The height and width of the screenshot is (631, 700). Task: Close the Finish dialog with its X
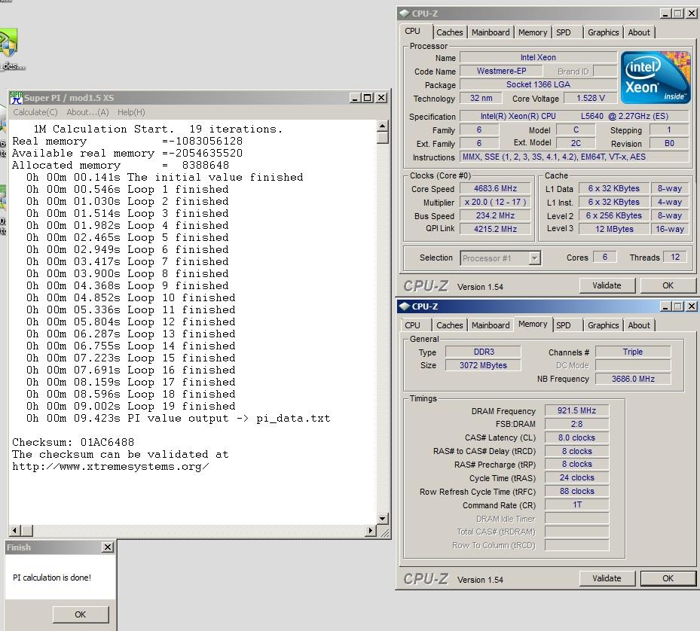[x=108, y=547]
